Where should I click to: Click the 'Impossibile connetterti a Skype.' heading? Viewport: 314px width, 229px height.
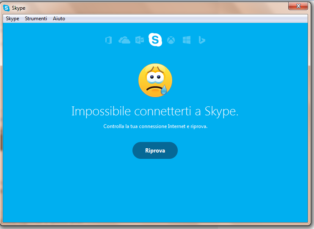(x=155, y=112)
